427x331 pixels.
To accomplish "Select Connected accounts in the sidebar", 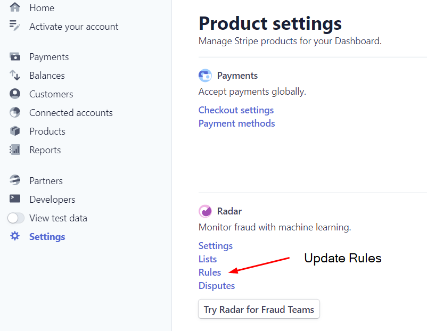I will 71,113.
